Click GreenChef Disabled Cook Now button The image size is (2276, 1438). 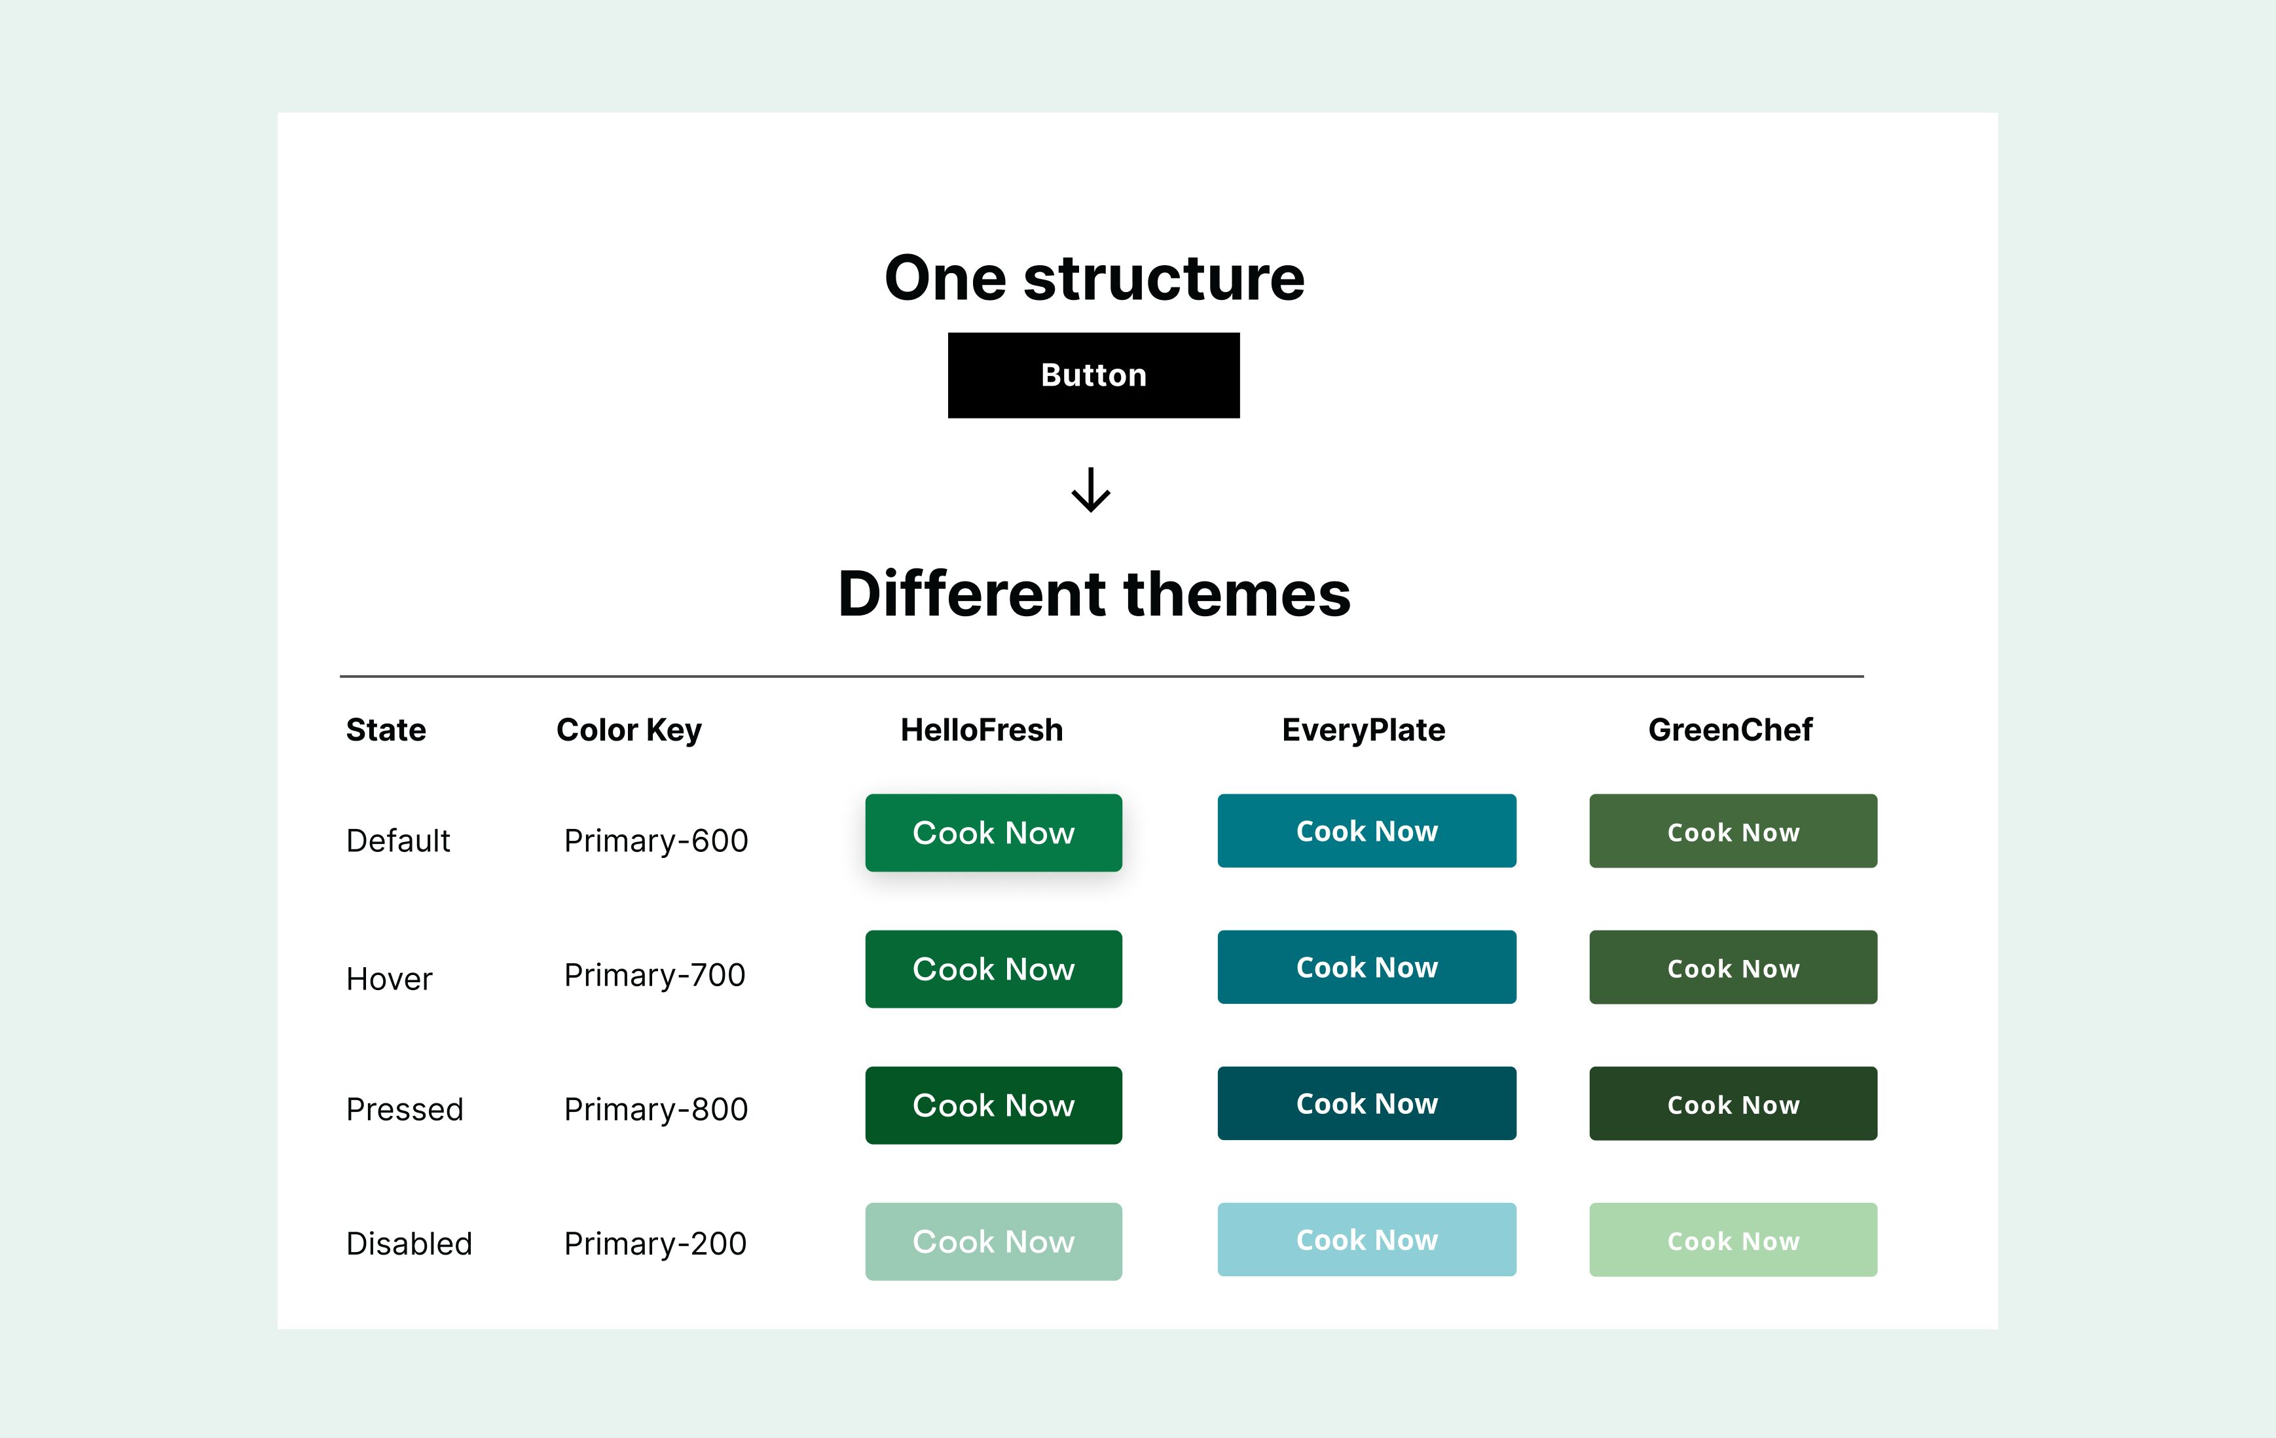pyautogui.click(x=1733, y=1240)
